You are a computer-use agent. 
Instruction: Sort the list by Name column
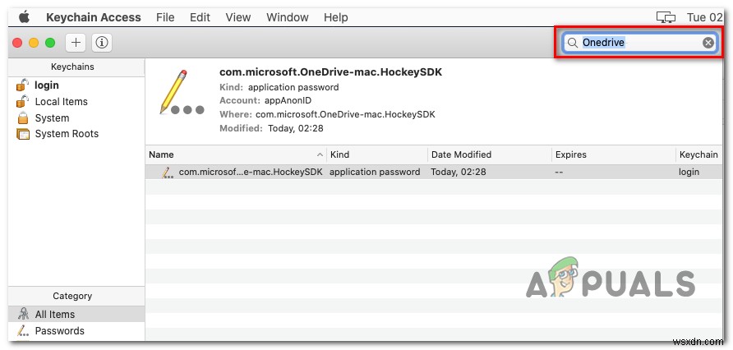click(x=236, y=154)
